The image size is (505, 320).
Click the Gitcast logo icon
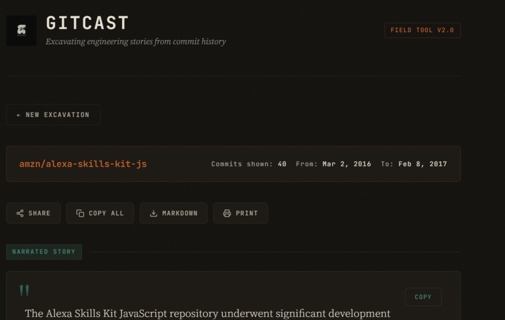click(21, 31)
